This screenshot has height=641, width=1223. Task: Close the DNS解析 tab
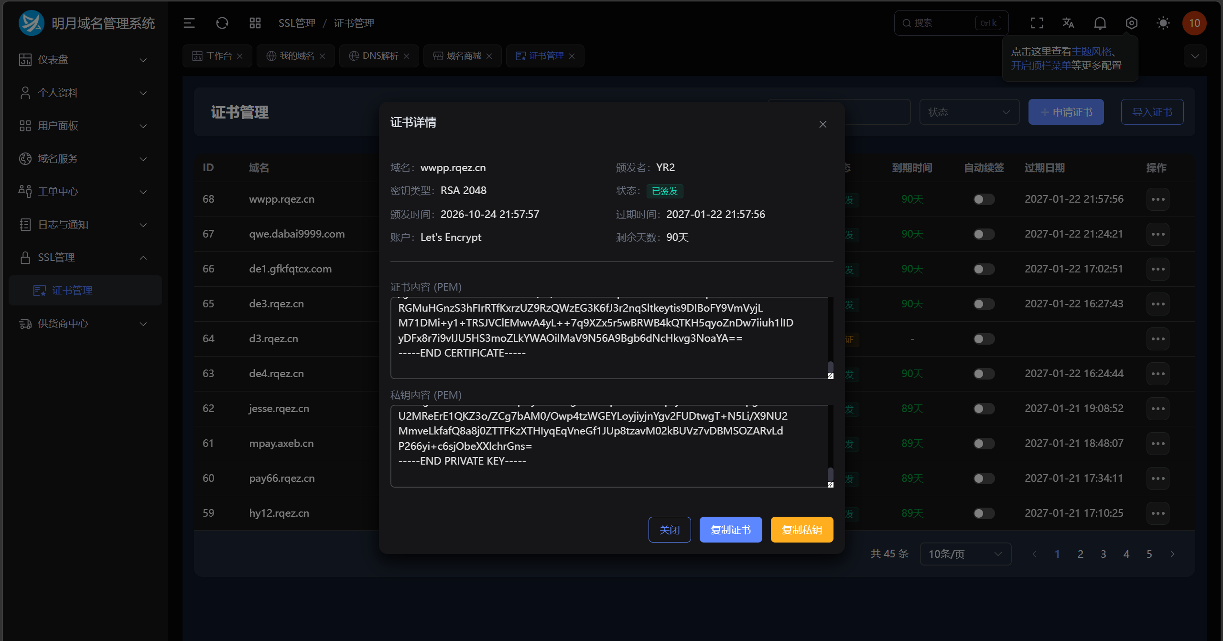tap(406, 56)
